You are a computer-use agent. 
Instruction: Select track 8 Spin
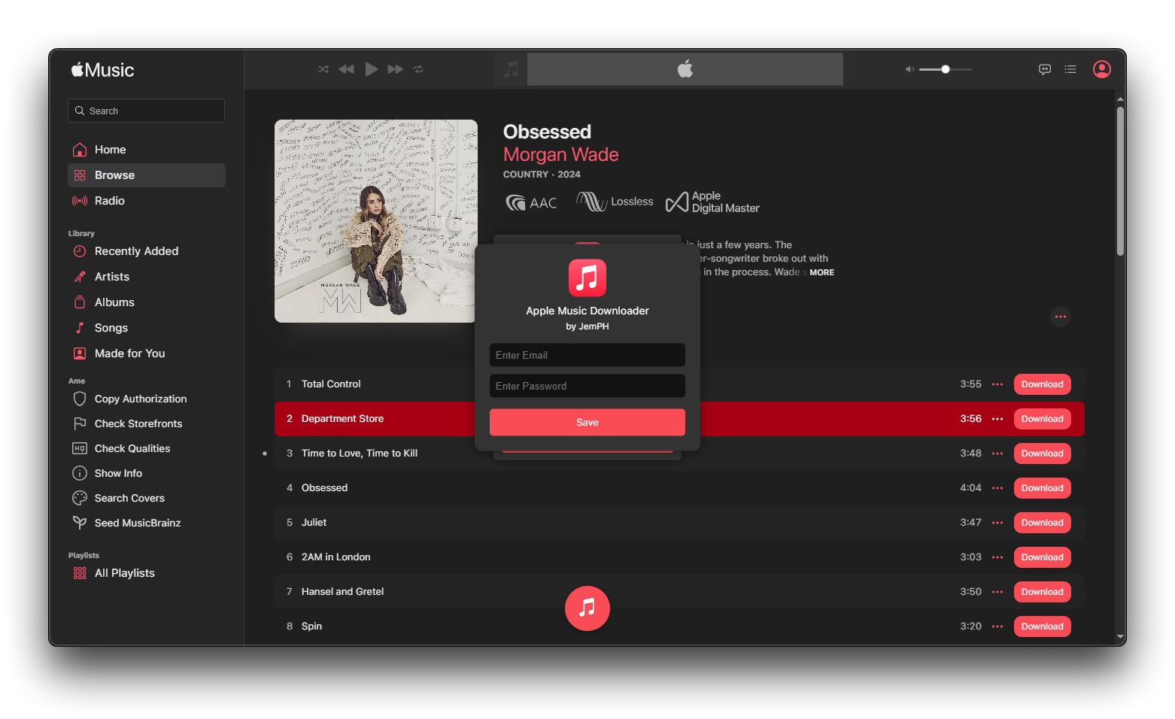(x=679, y=626)
